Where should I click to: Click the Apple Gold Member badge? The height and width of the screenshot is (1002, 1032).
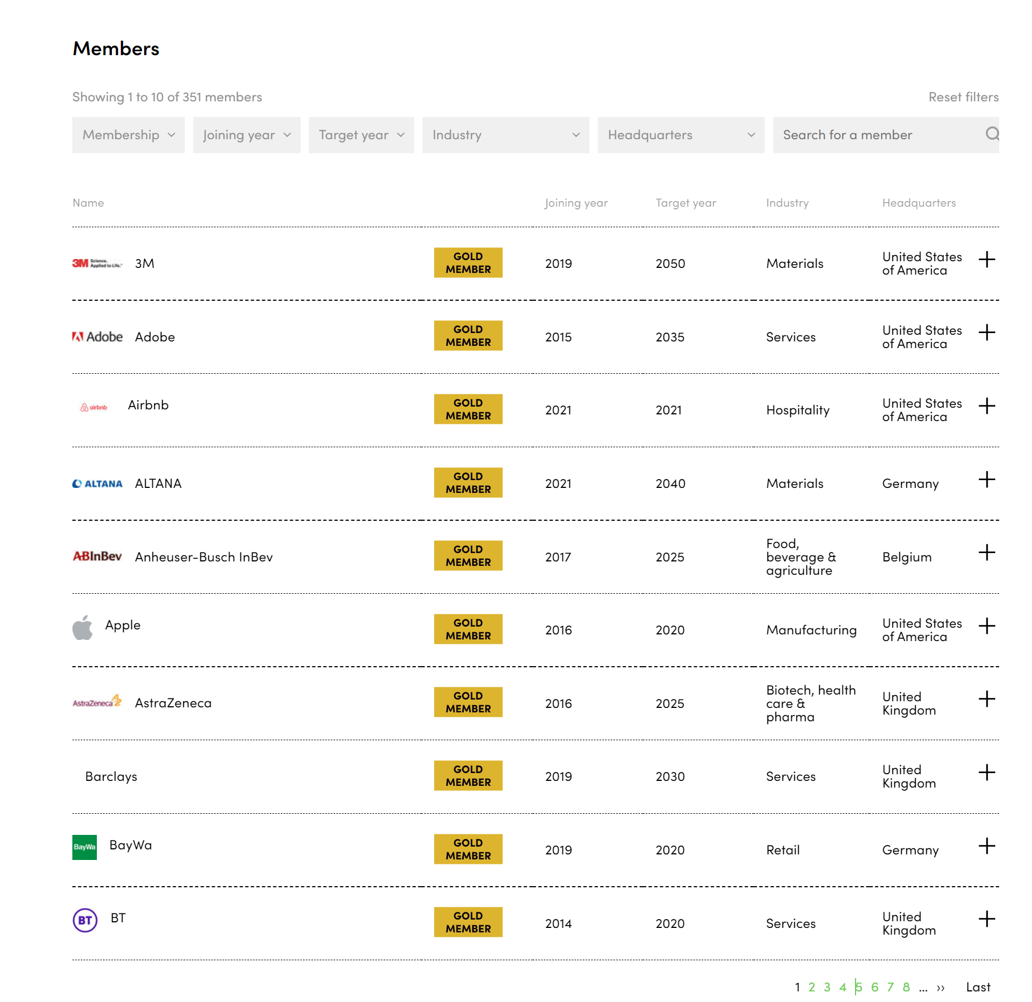pyautogui.click(x=468, y=629)
